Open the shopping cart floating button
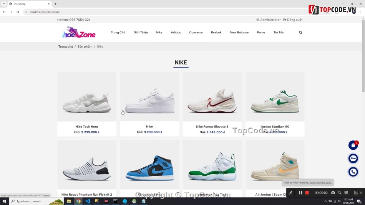 click(x=353, y=145)
